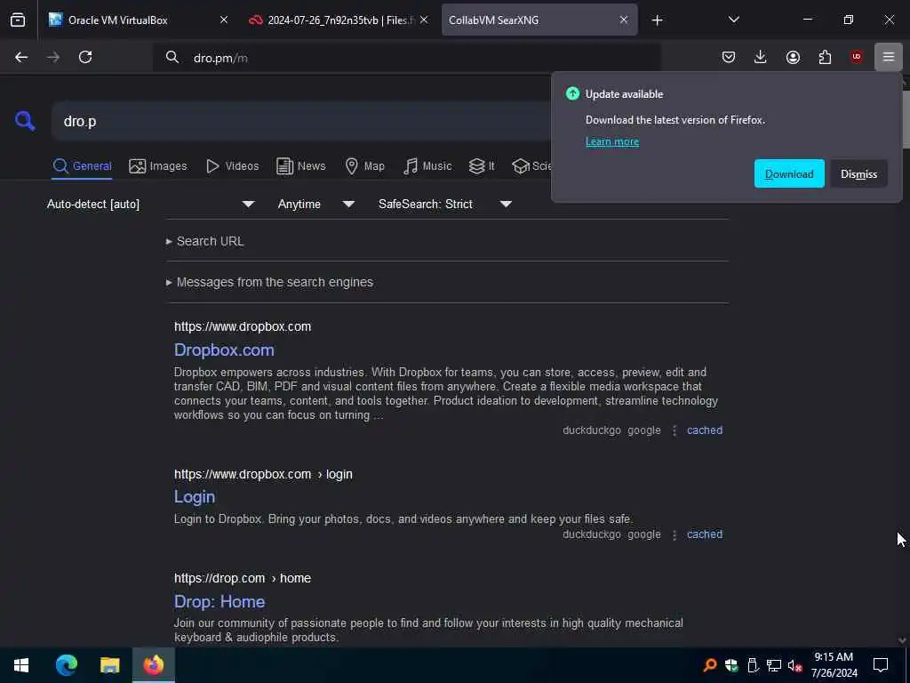The height and width of the screenshot is (683, 910).
Task: Click the address bar search magnifier icon
Action: tap(172, 57)
